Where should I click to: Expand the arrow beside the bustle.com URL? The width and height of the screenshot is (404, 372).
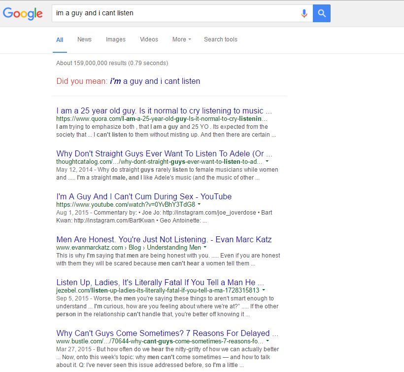(268, 341)
